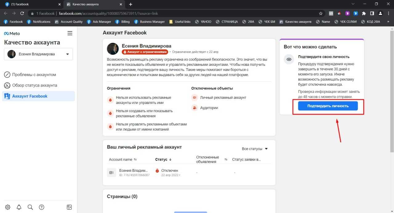394x213 pixels.
Task: Click ad account ID 776745597066087
Action: 134,175
